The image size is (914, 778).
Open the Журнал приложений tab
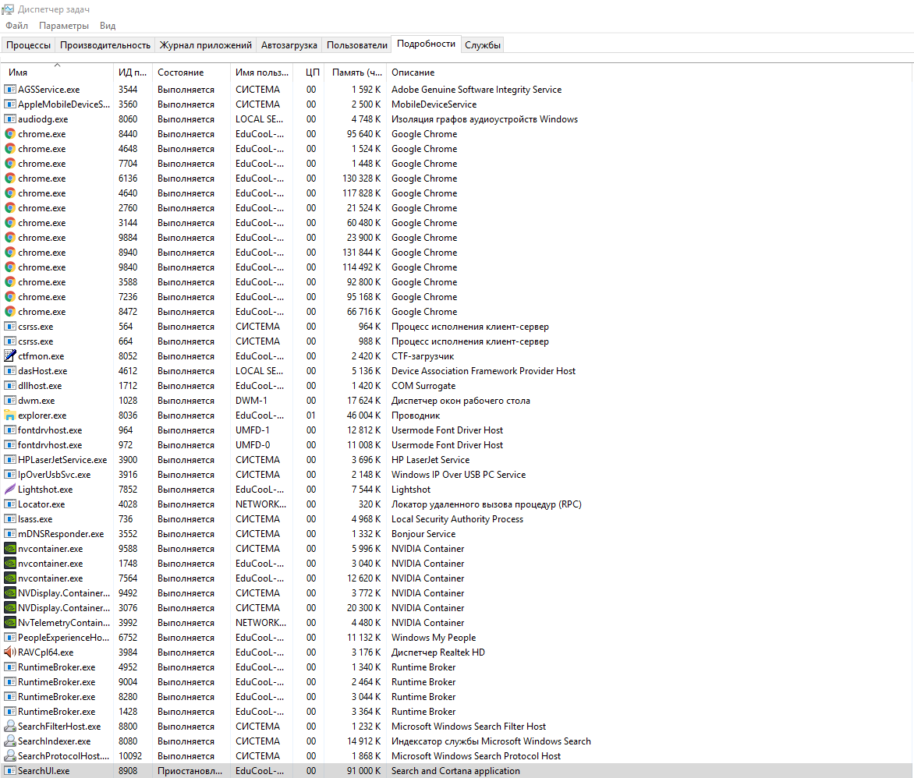206,45
